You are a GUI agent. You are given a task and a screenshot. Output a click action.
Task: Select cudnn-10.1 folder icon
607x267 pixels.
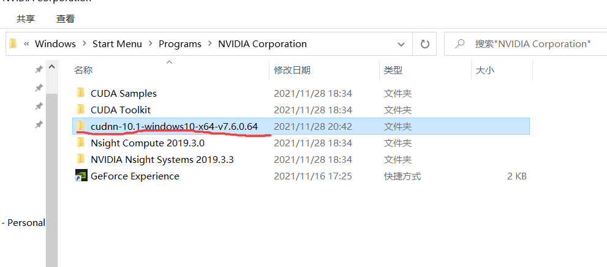pyautogui.click(x=80, y=126)
